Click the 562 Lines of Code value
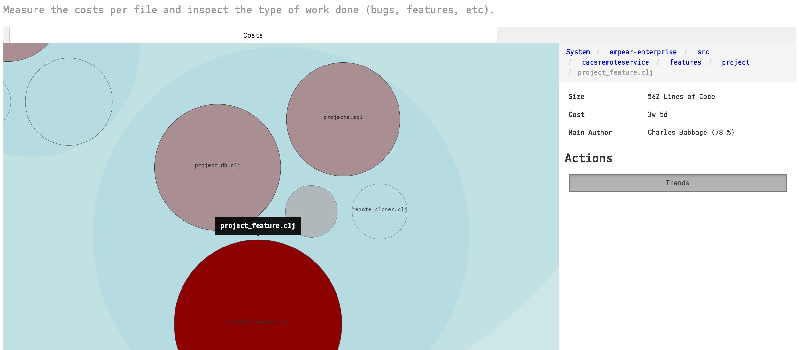The width and height of the screenshot is (799, 350). click(x=681, y=96)
